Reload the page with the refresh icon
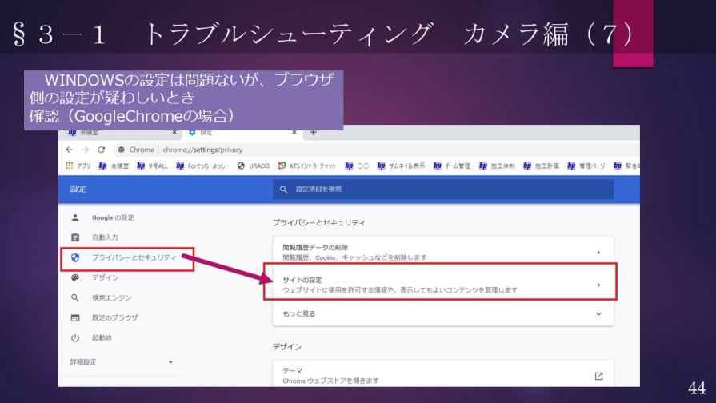This screenshot has height=403, width=716. pyautogui.click(x=102, y=150)
